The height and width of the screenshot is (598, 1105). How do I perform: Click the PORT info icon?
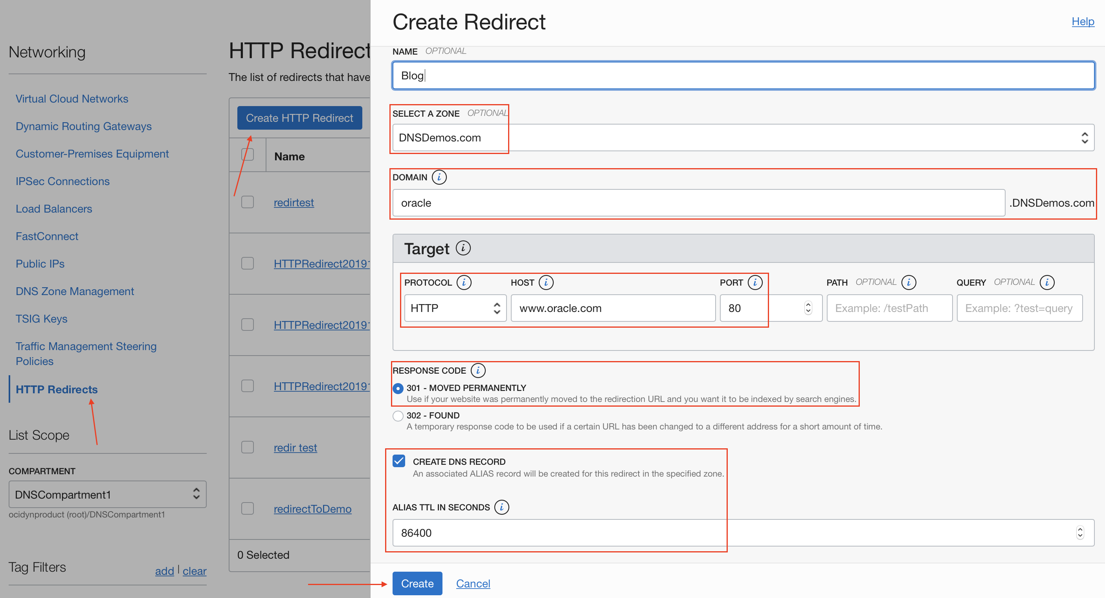(754, 282)
